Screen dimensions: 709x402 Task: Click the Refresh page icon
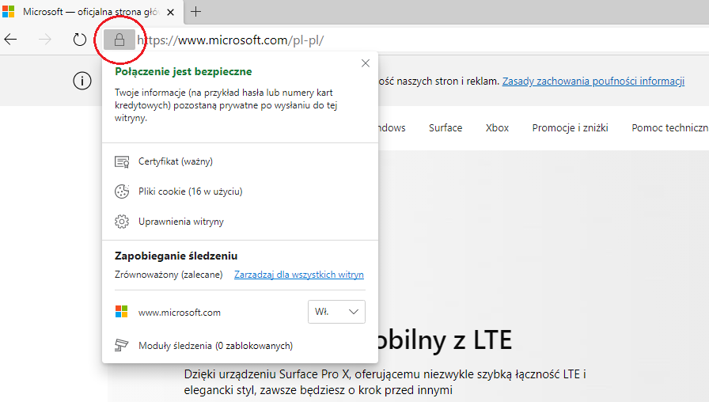click(x=79, y=40)
